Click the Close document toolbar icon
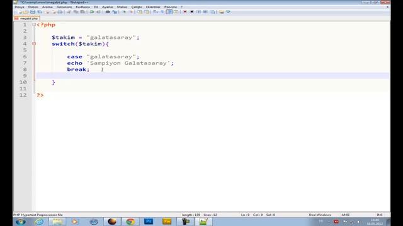This screenshot has width=403, height=226. pos(47,12)
